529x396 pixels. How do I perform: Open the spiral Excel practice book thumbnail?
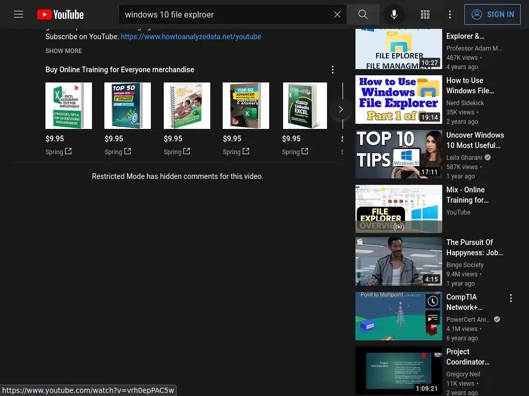point(187,106)
